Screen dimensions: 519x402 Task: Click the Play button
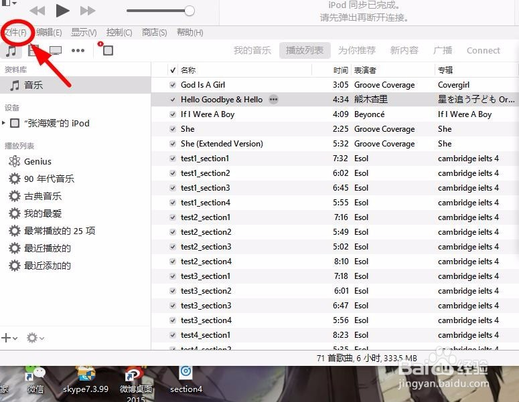tap(62, 11)
